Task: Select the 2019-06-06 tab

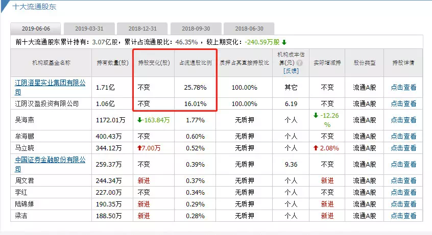Action: (x=35, y=29)
